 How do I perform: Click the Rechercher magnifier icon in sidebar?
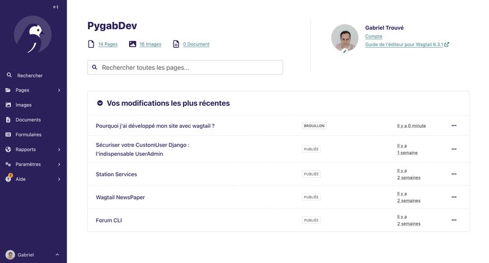[9, 75]
